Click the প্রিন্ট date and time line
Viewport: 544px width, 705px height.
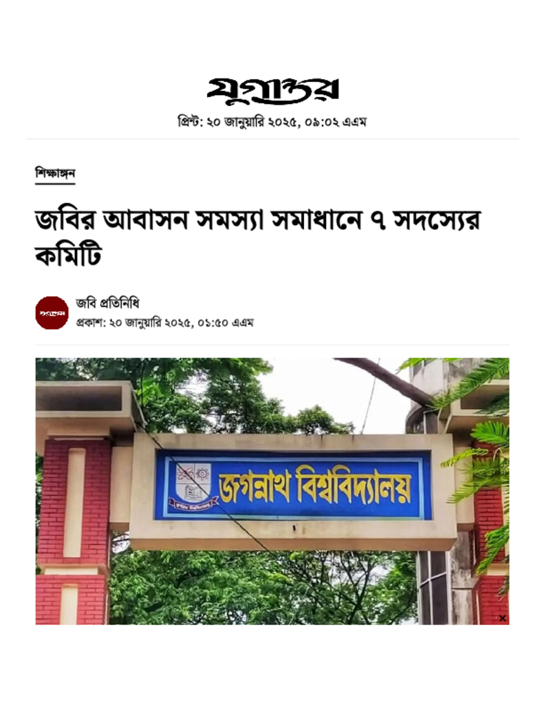tap(272, 122)
